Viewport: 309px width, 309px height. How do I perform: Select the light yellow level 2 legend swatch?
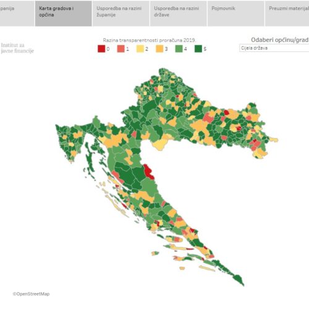pos(140,49)
